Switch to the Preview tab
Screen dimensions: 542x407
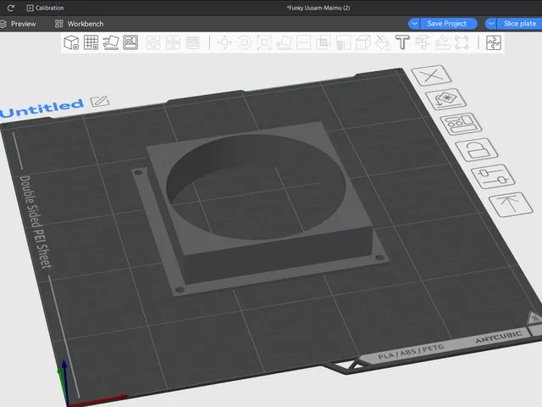point(18,24)
